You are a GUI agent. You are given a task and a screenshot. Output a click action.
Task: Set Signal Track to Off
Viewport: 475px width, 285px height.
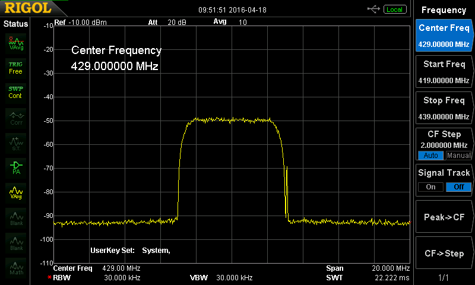click(x=458, y=187)
